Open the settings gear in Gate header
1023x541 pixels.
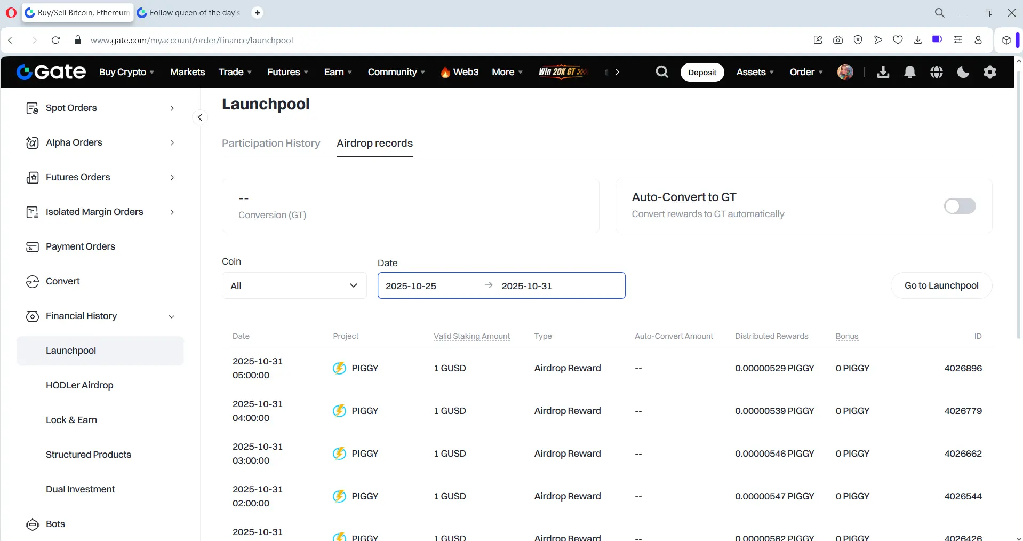click(990, 72)
